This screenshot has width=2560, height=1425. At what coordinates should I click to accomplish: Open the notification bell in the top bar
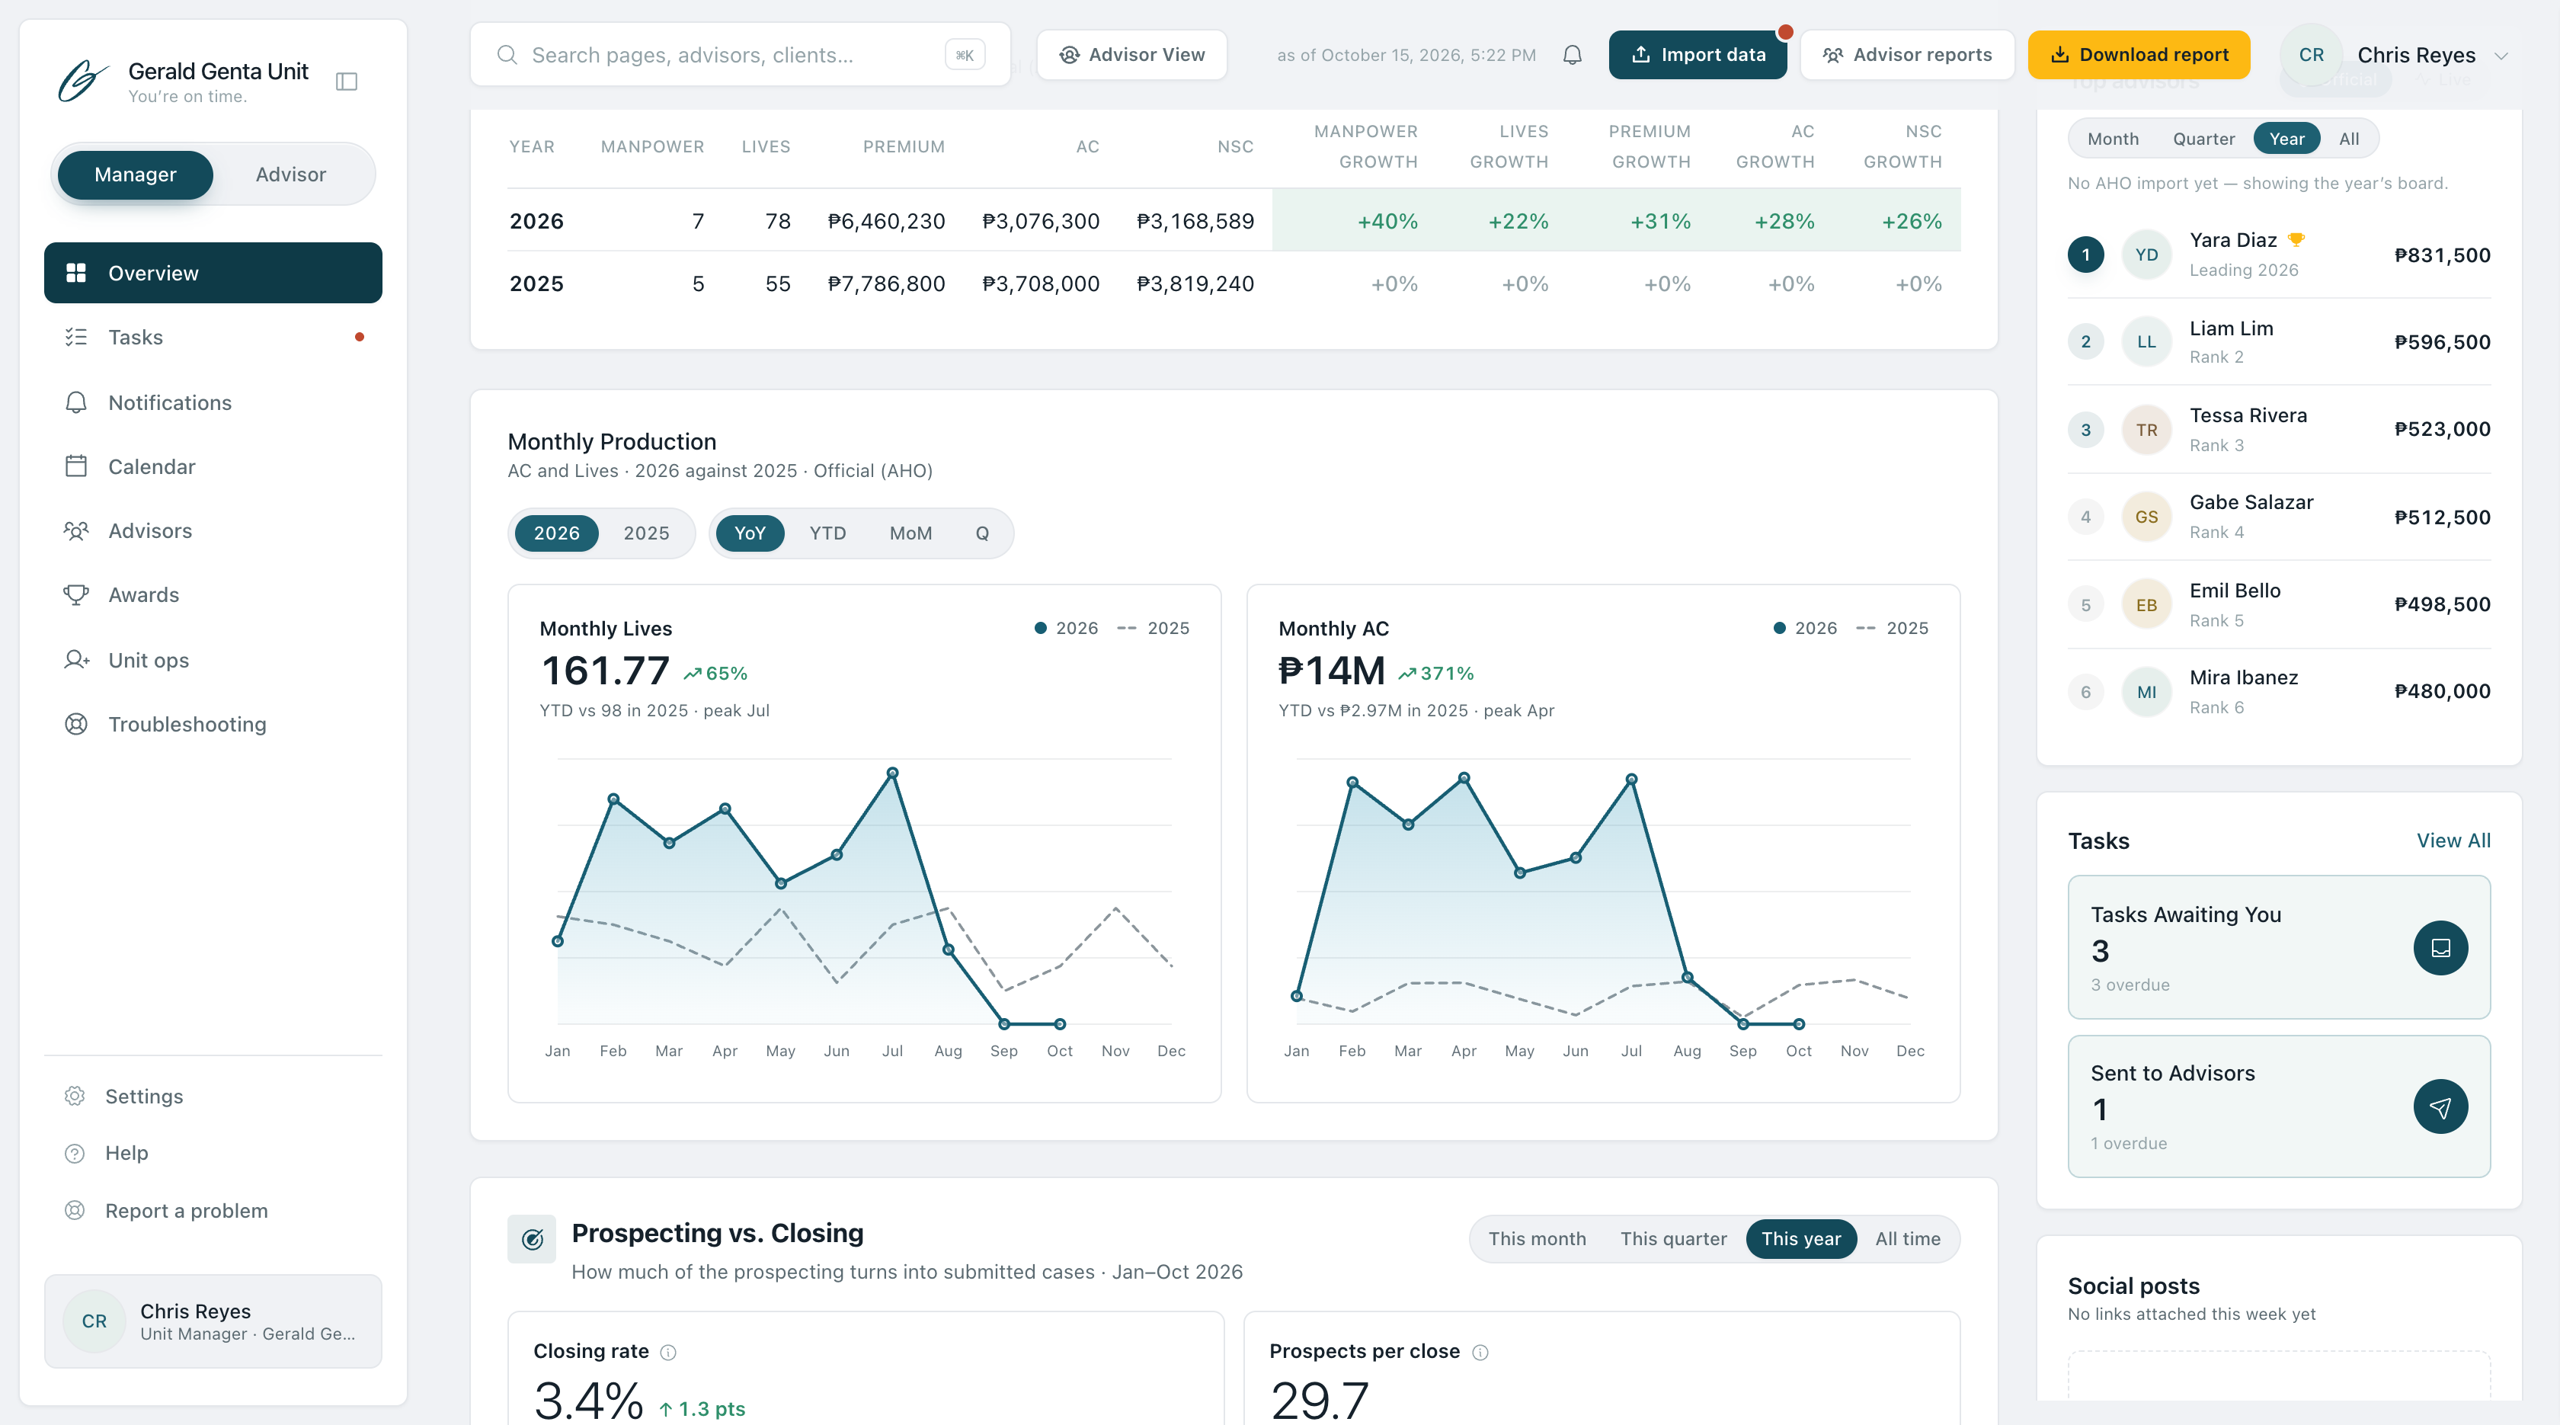[1572, 55]
